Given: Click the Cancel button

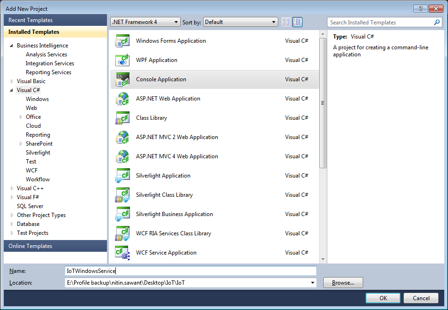Looking at the screenshot, I should point(421,298).
